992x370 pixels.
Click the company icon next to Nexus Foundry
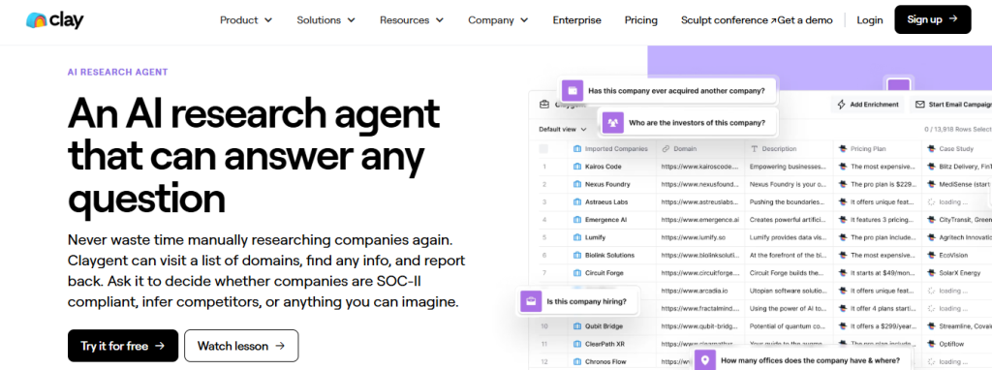pyautogui.click(x=577, y=184)
